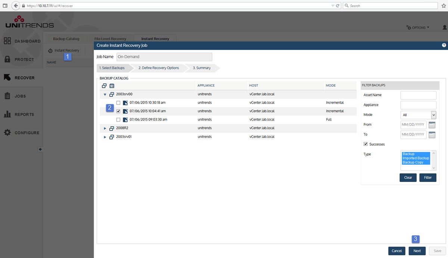This screenshot has width=448, height=258.
Task: Expand the 2008R2 tree node
Action: point(105,128)
